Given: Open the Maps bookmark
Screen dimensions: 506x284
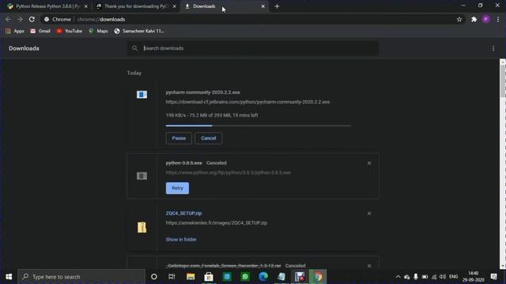Looking at the screenshot, I should 98,31.
